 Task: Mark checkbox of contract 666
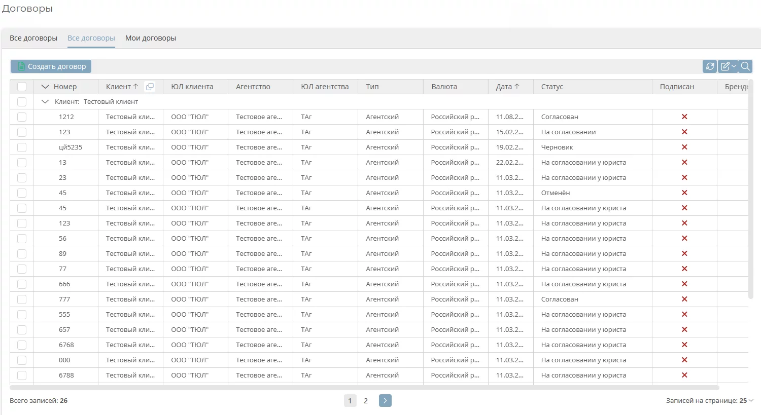[22, 284]
